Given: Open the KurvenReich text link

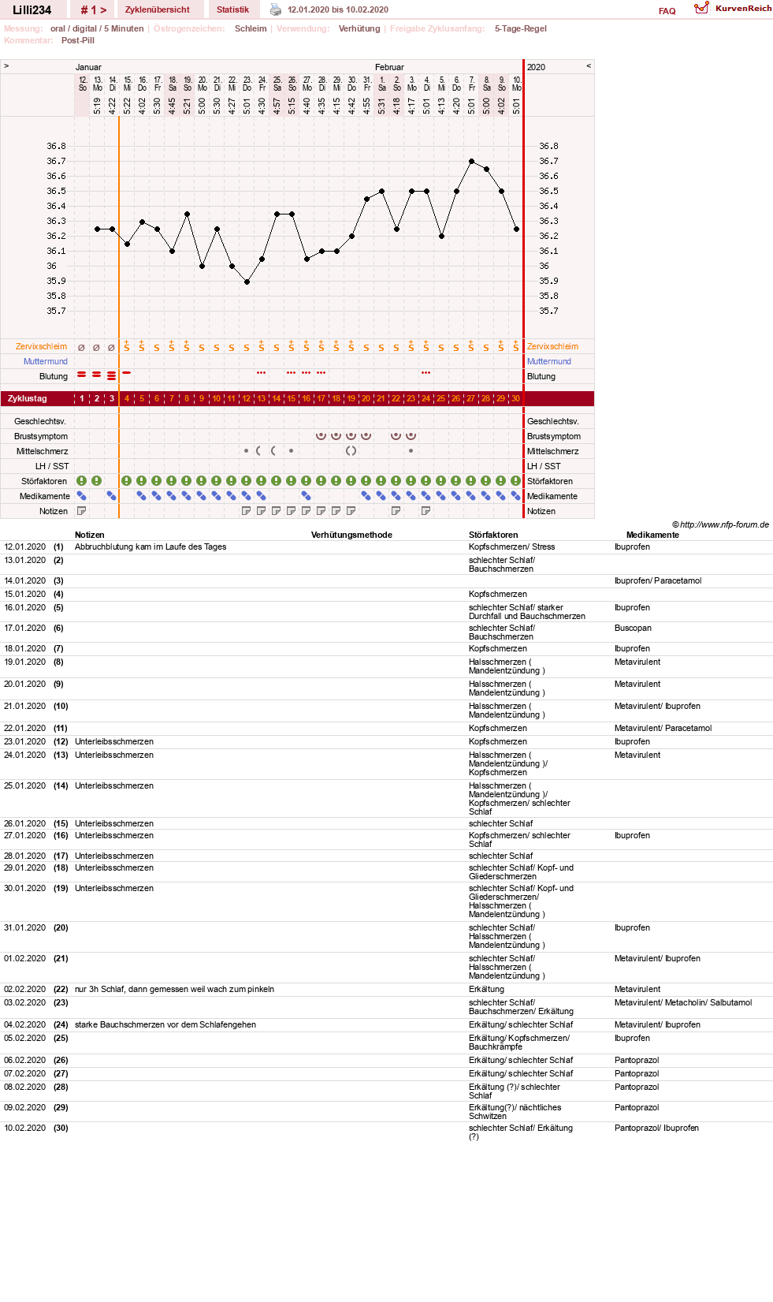Looking at the screenshot, I should coord(743,8).
